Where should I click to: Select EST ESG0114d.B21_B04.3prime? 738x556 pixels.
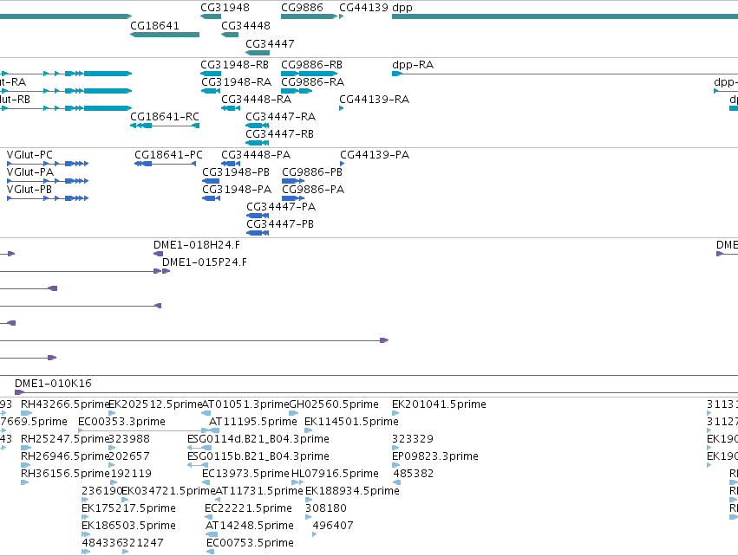click(258, 439)
